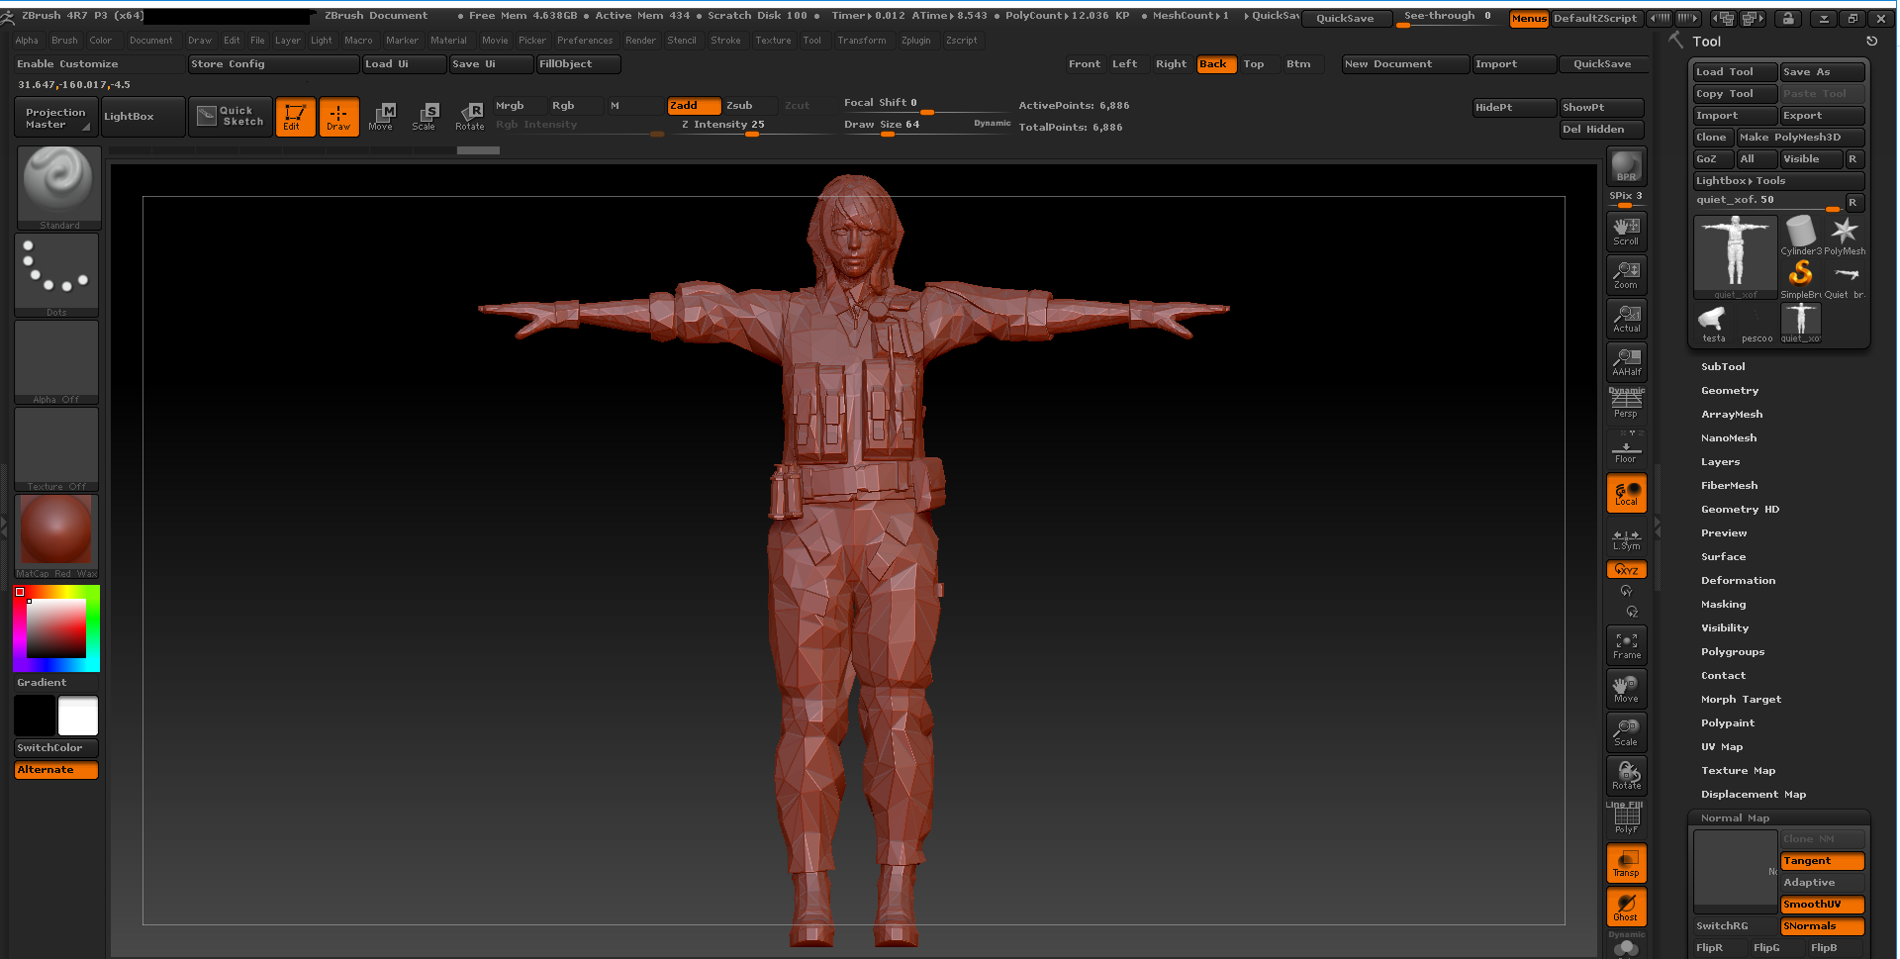
Task: Select the testa tool thumbnail
Action: pos(1714,323)
